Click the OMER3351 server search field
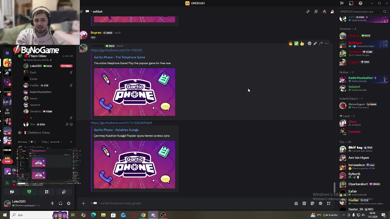 coord(363,12)
